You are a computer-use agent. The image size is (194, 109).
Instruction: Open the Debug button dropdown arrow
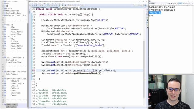(58, 5)
